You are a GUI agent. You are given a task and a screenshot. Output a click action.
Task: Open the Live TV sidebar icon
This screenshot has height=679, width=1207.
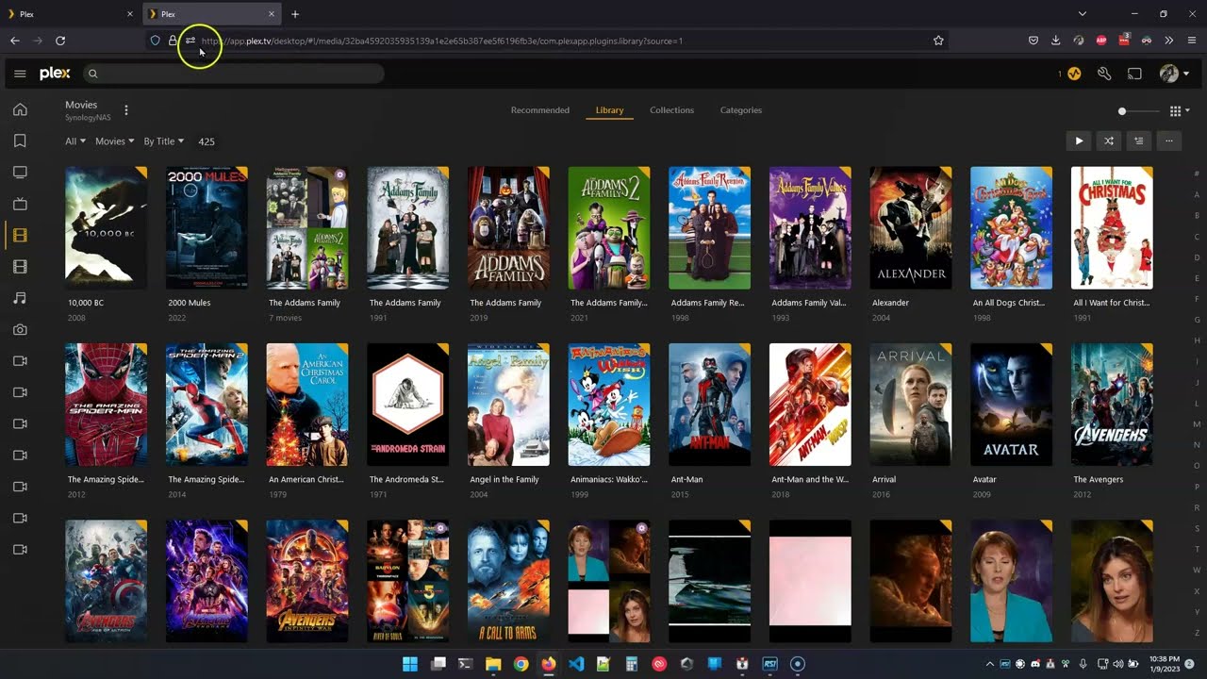click(x=20, y=204)
